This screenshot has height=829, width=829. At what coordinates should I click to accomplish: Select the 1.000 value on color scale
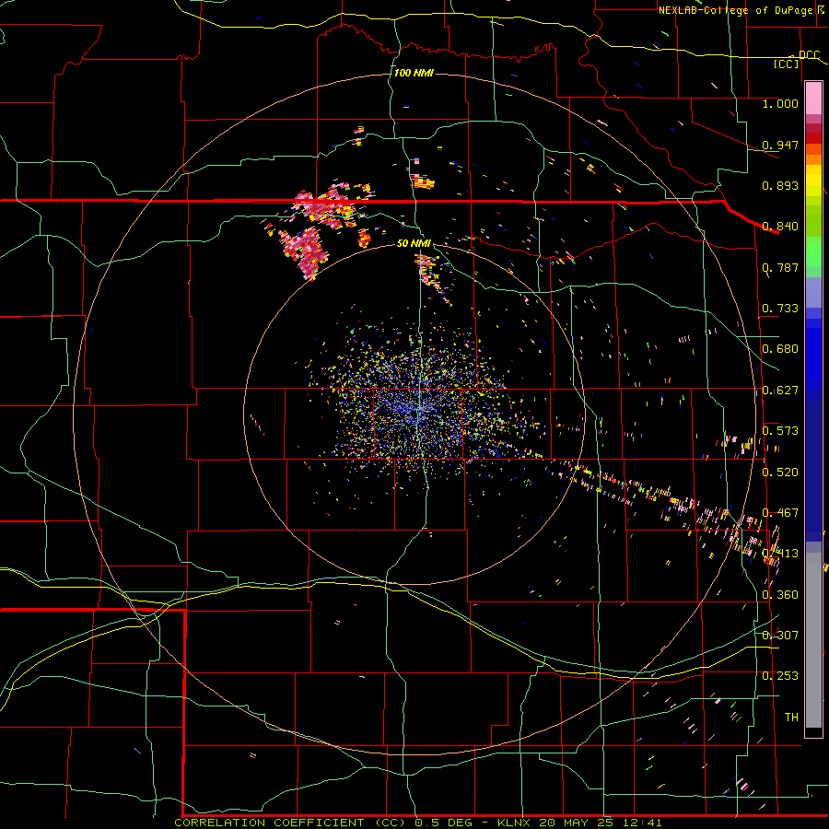pos(780,103)
